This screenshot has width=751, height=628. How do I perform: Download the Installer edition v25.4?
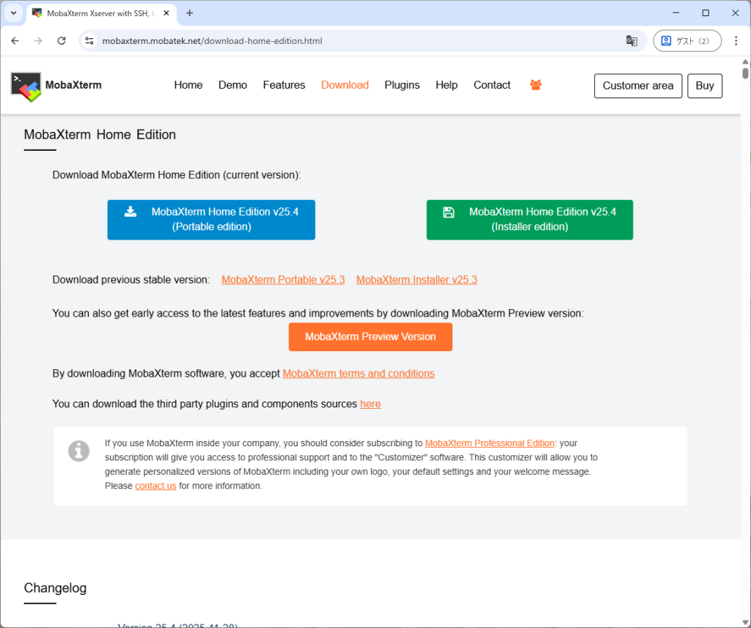[530, 219]
